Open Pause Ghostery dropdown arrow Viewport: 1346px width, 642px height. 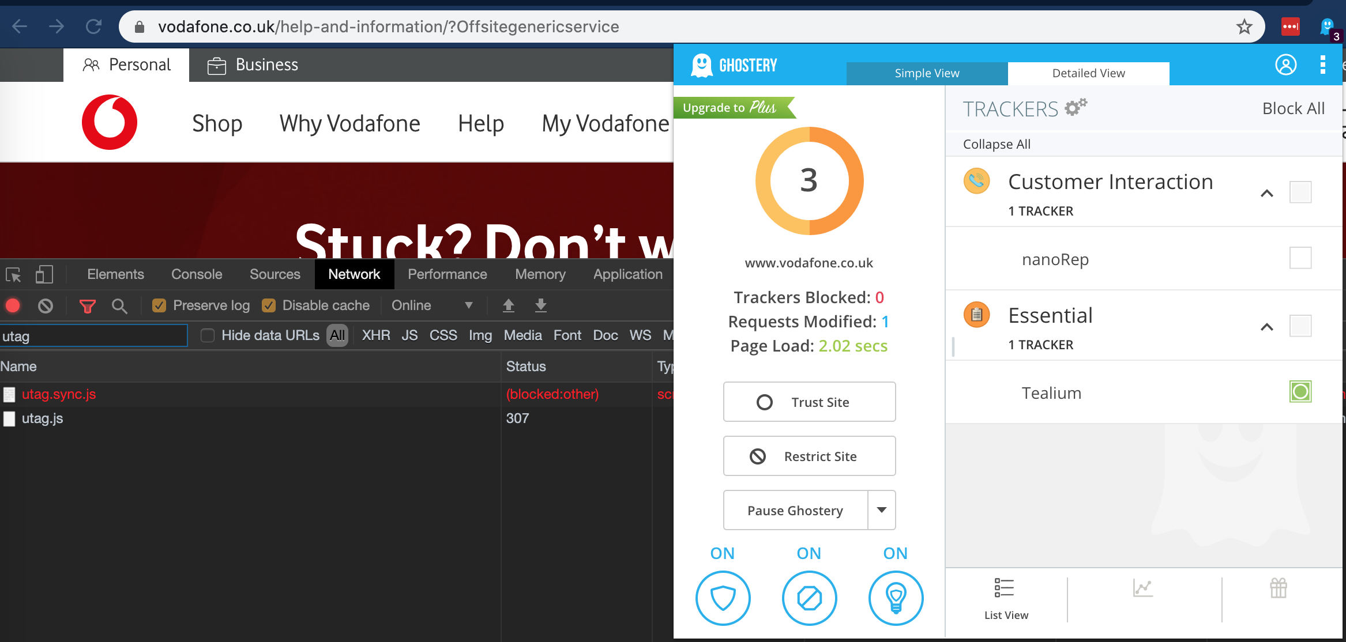pos(881,510)
